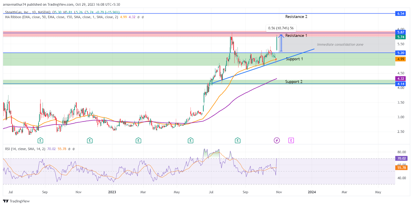Click the Support 2 text label
413x206 pixels.
294,82
